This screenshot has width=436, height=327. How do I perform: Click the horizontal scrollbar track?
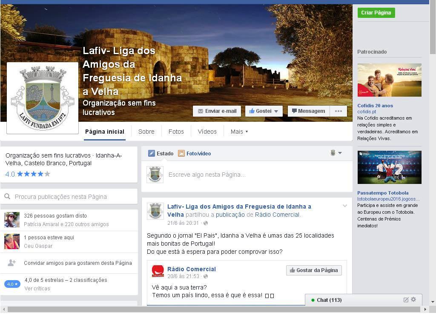214,310
